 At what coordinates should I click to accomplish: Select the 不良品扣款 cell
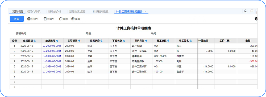[x=142, y=61]
